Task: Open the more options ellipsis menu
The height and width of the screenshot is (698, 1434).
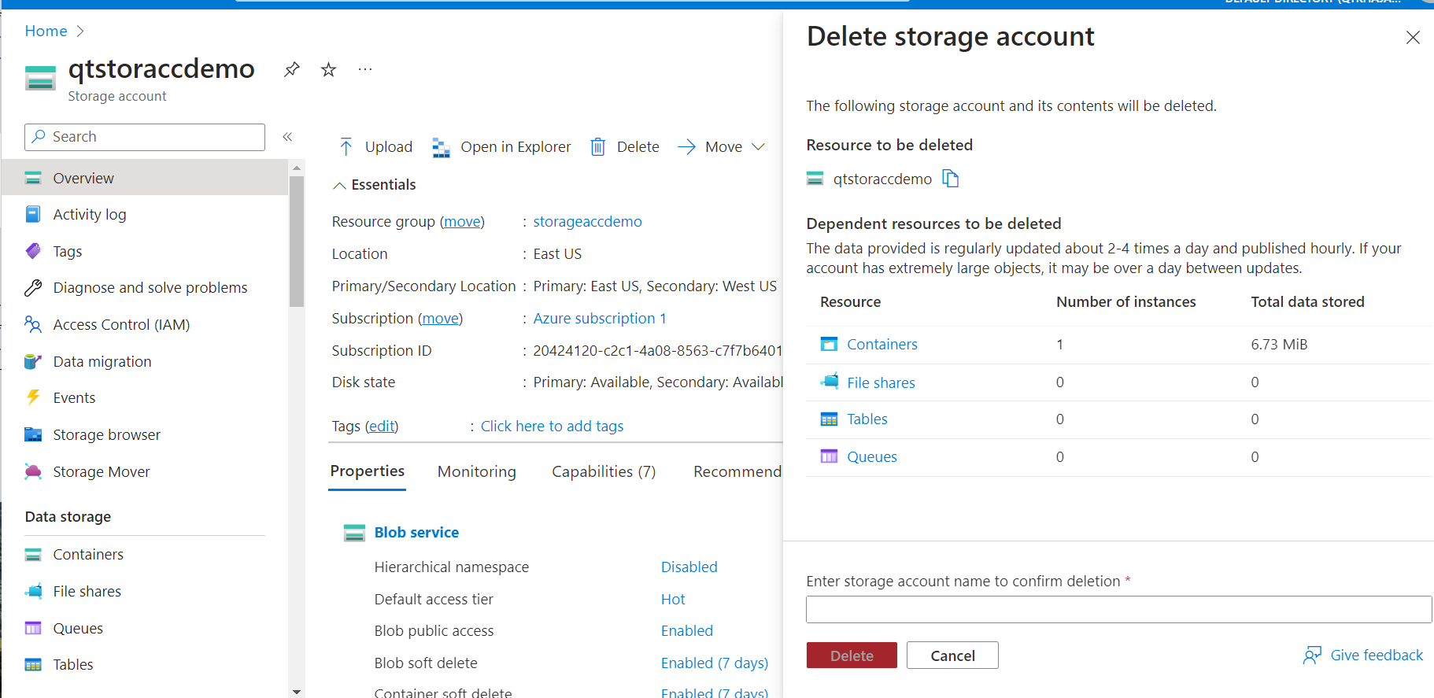Action: click(365, 69)
